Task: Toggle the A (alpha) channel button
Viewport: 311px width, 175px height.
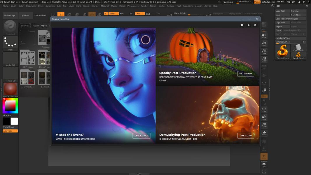Action: (106, 14)
